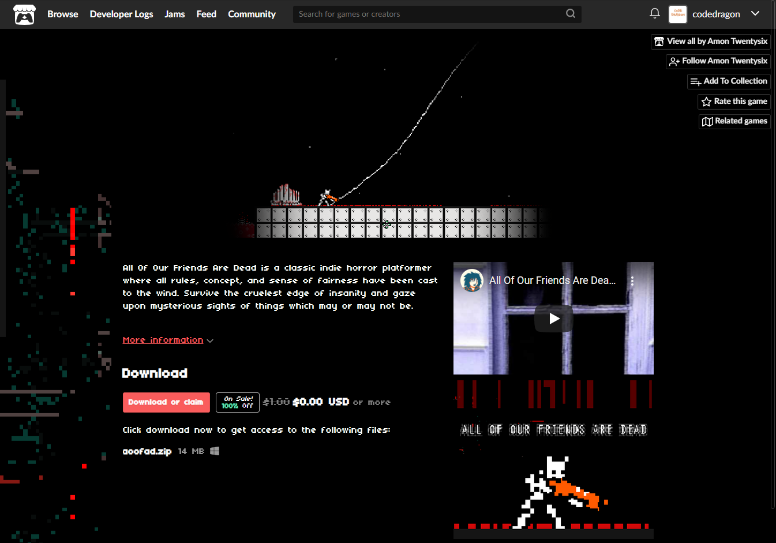Click the search magnifier icon
The image size is (776, 543).
[x=570, y=14]
